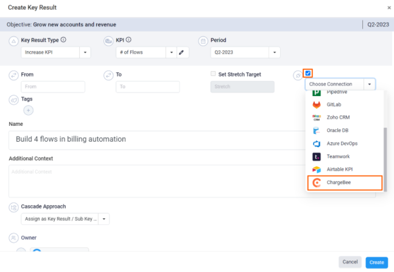Open the Q2-2023 Period dropdown arrow
The width and height of the screenshot is (394, 272).
(275, 52)
